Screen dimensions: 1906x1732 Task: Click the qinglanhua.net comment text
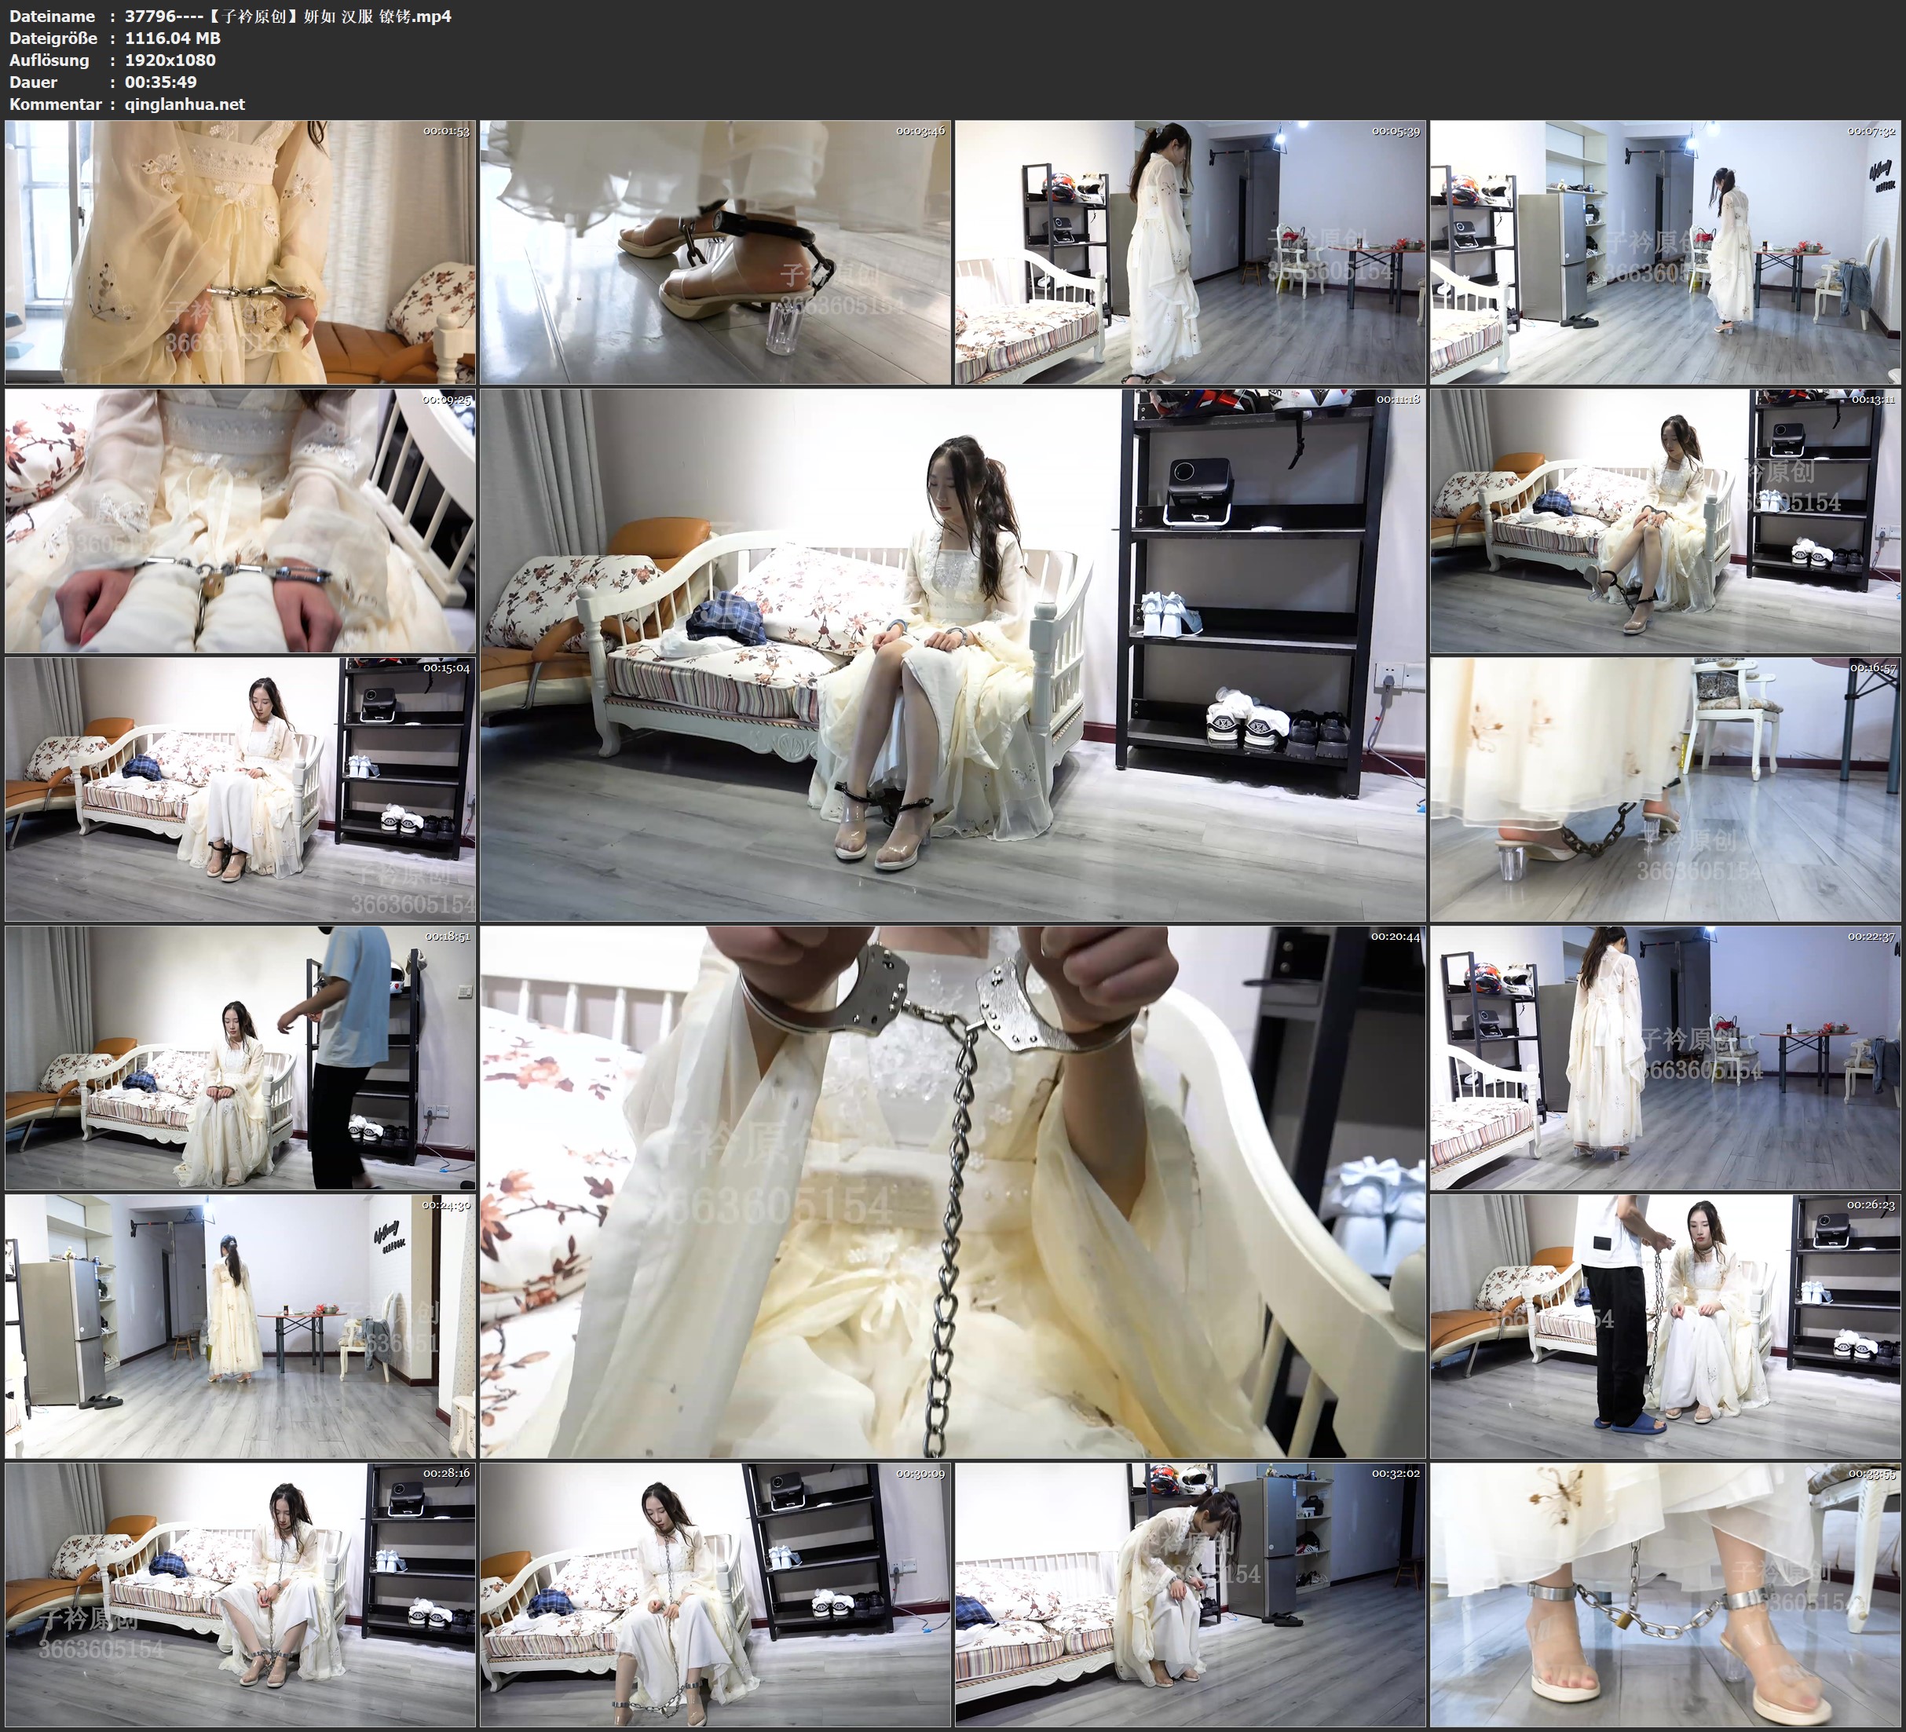[185, 104]
